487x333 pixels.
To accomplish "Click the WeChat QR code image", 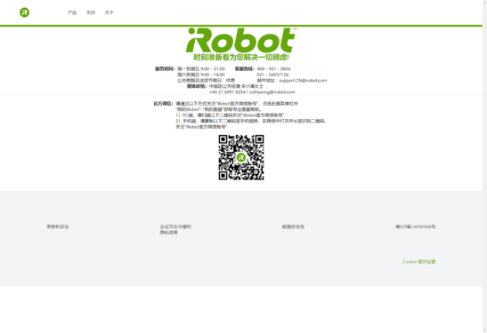I will (241, 157).
